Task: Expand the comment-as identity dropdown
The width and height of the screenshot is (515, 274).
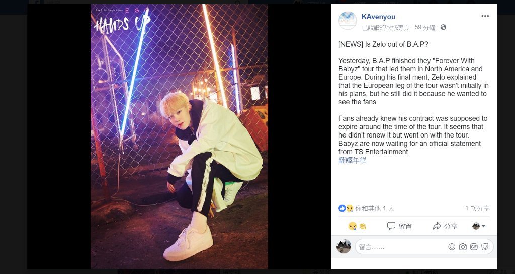Action: pyautogui.click(x=479, y=226)
